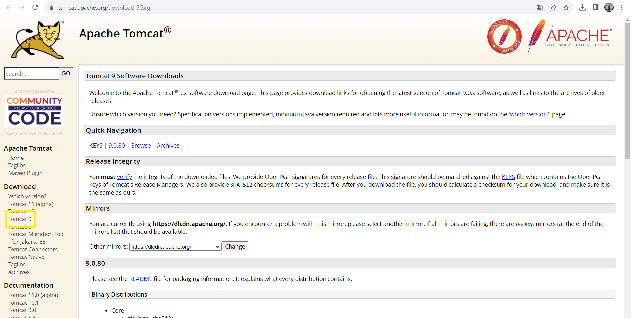Click the Apache Tomcat page title
The width and height of the screenshot is (631, 318).
(x=125, y=33)
